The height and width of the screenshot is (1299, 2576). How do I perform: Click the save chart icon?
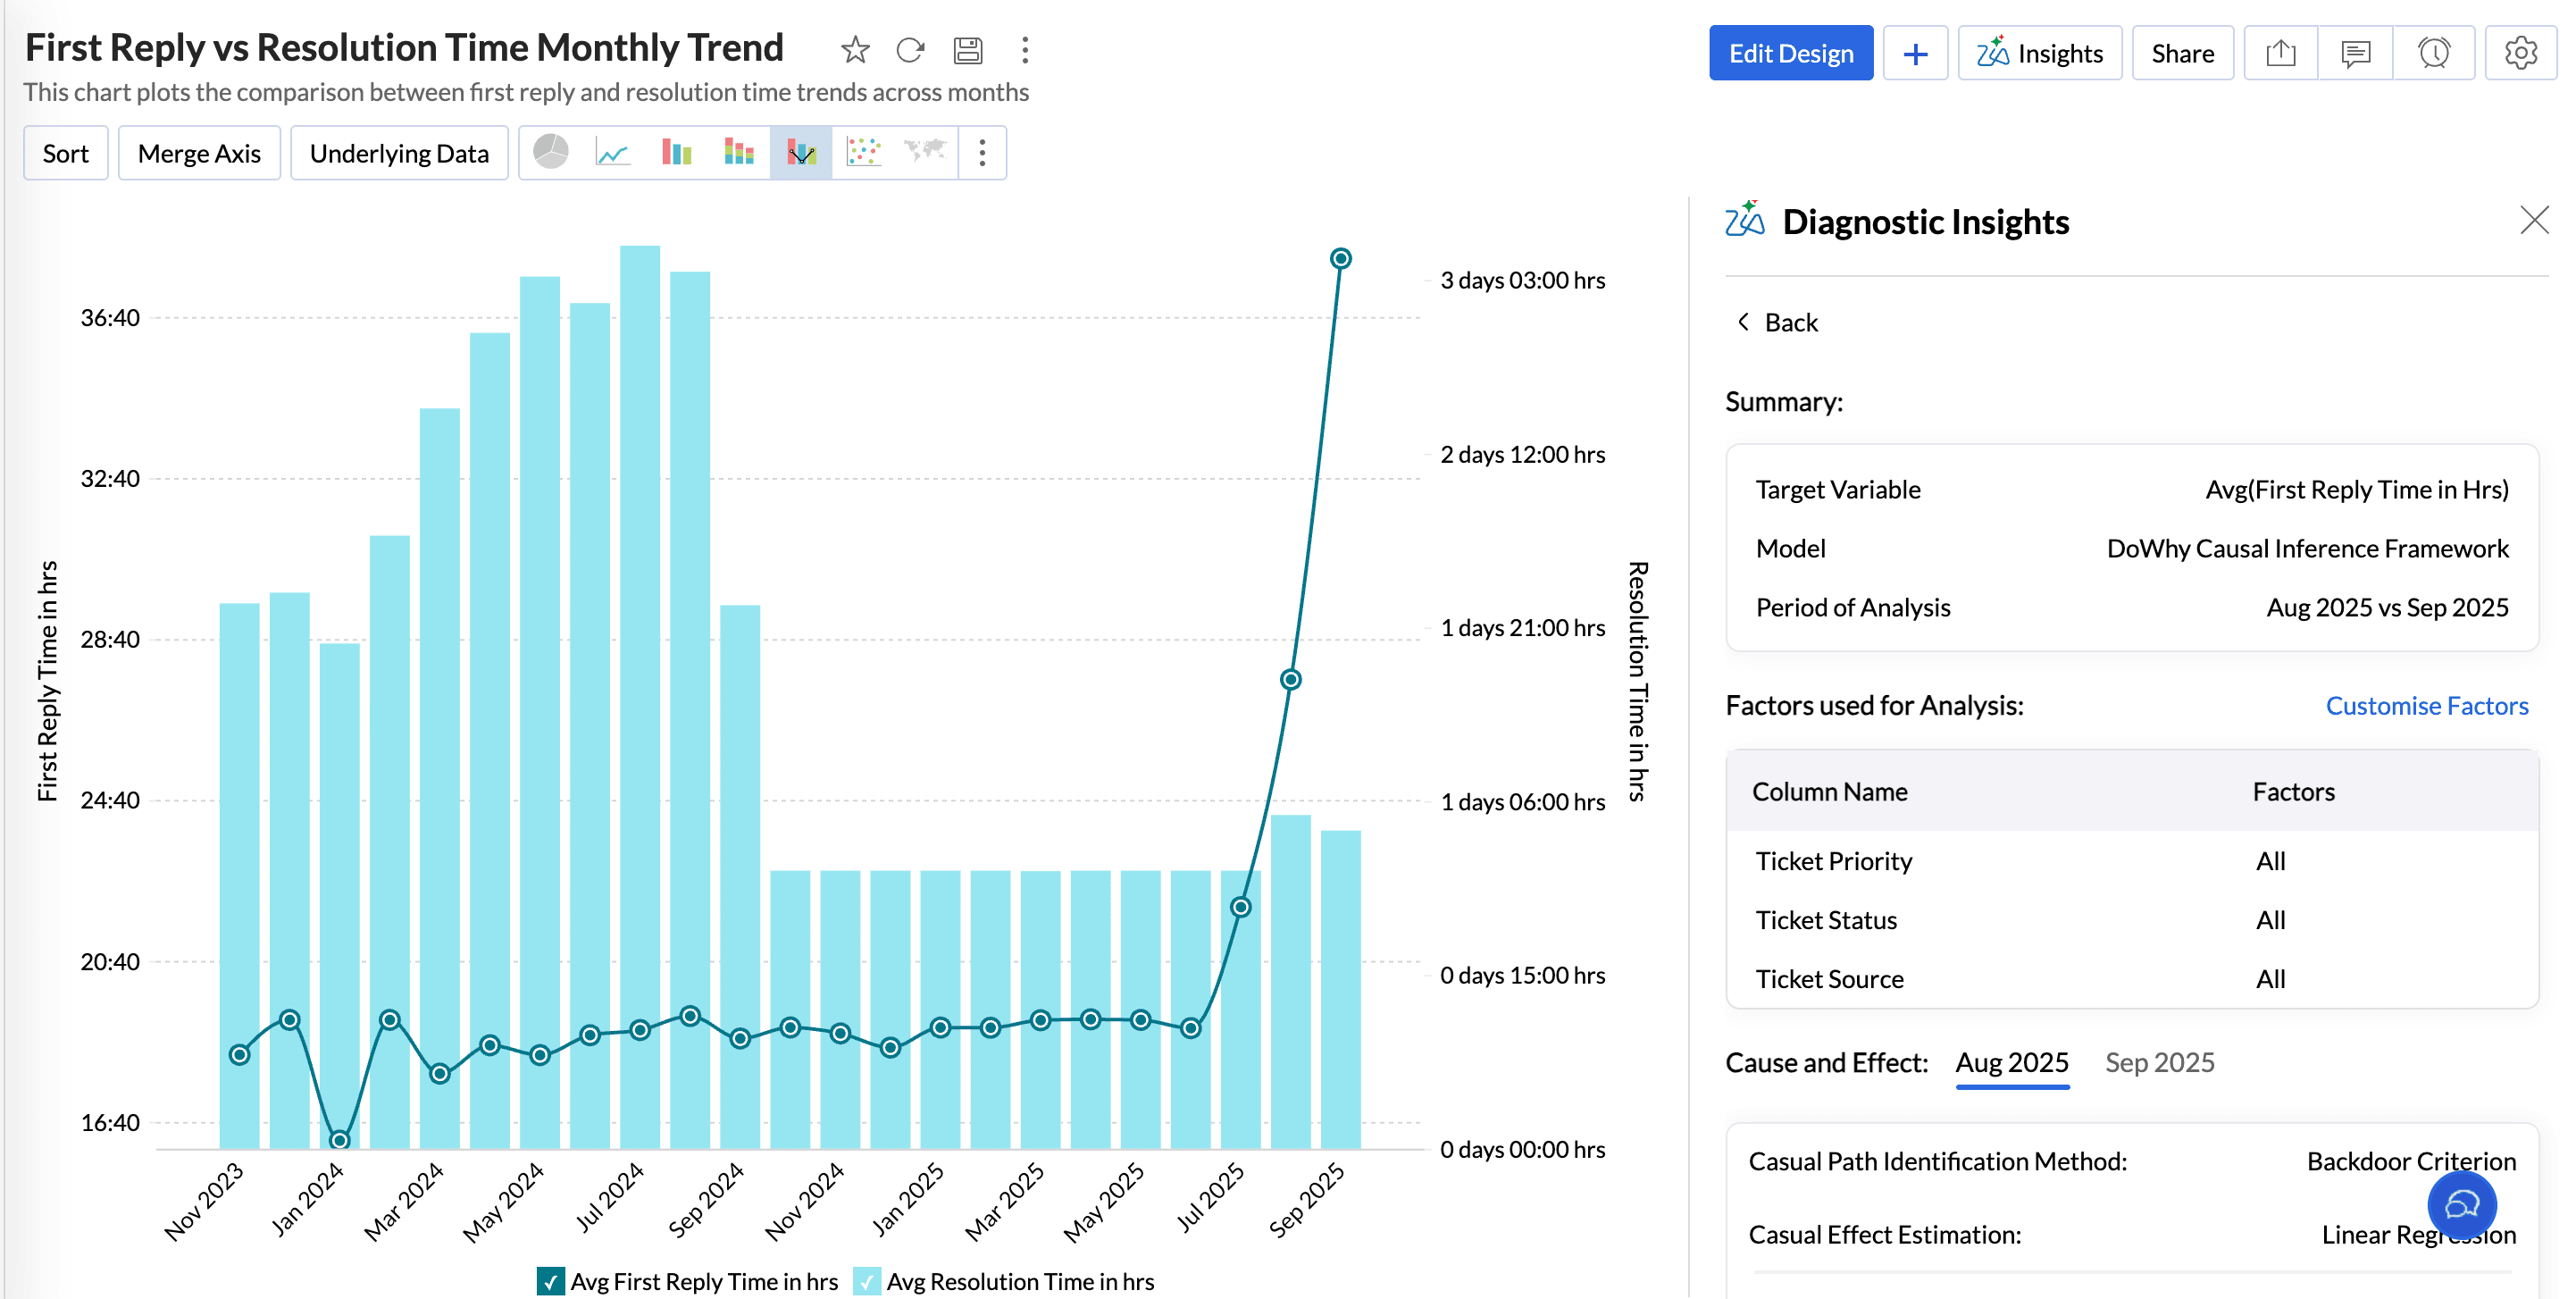click(x=967, y=50)
